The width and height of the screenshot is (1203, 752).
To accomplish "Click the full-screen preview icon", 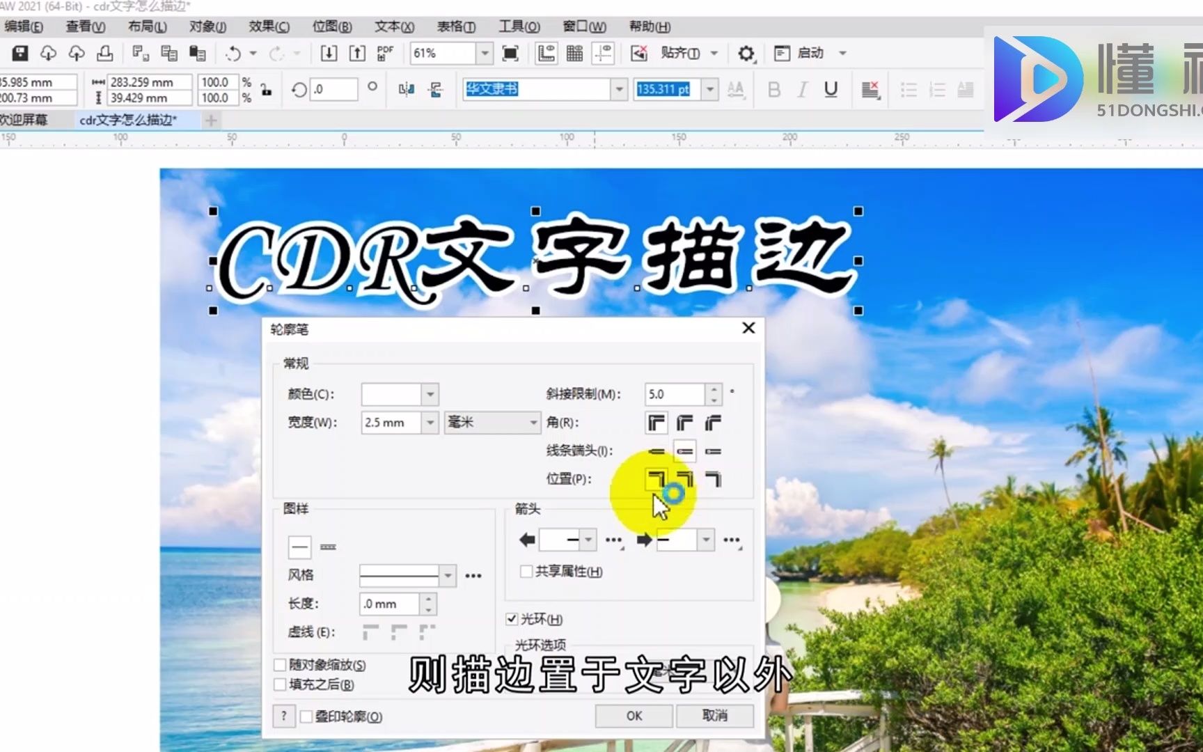I will point(510,53).
